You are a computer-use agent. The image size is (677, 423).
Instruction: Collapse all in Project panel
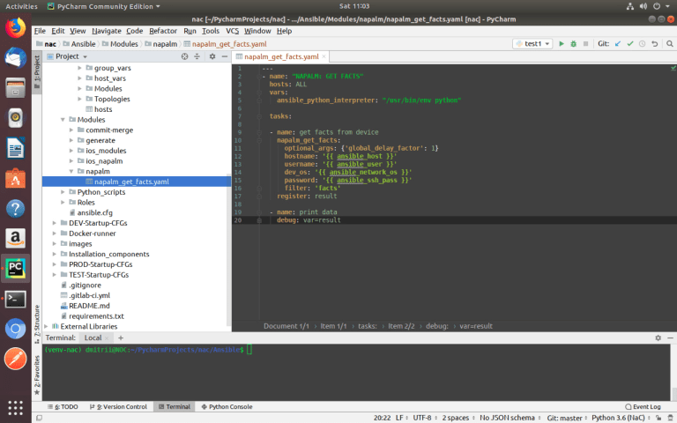point(197,56)
